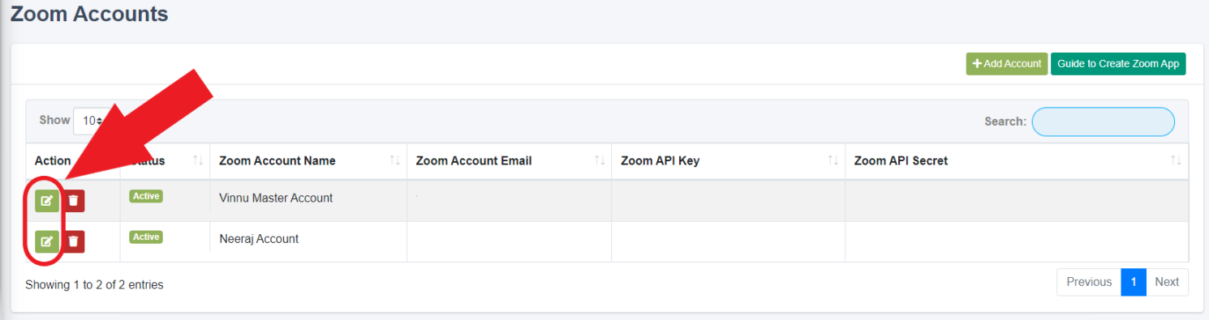Edit the Vinnu Master Account entry
This screenshot has width=1209, height=320.
click(47, 200)
